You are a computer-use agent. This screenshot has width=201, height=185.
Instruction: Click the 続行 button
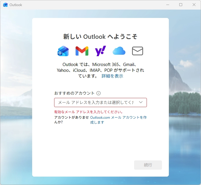tap(148, 165)
